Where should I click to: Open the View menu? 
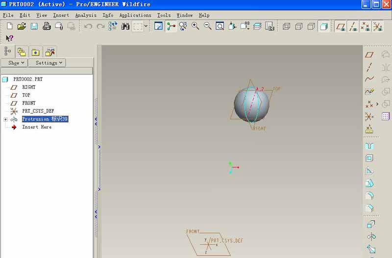pyautogui.click(x=42, y=15)
